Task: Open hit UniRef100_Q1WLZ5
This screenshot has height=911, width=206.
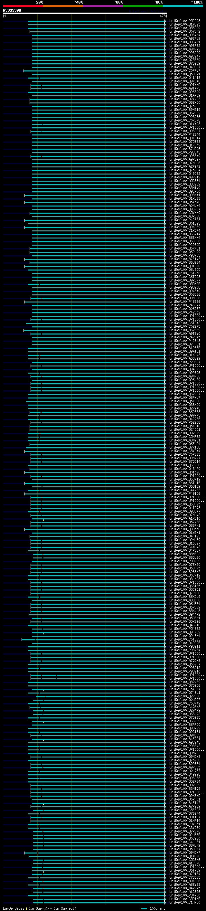Action: click(185, 25)
